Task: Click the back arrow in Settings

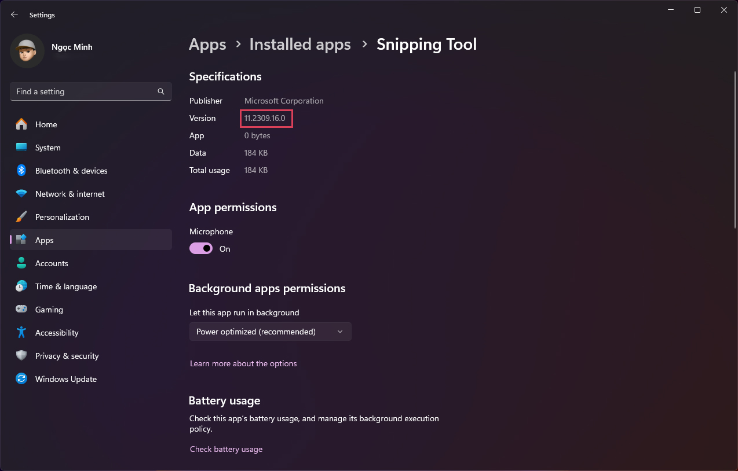Action: click(x=14, y=15)
